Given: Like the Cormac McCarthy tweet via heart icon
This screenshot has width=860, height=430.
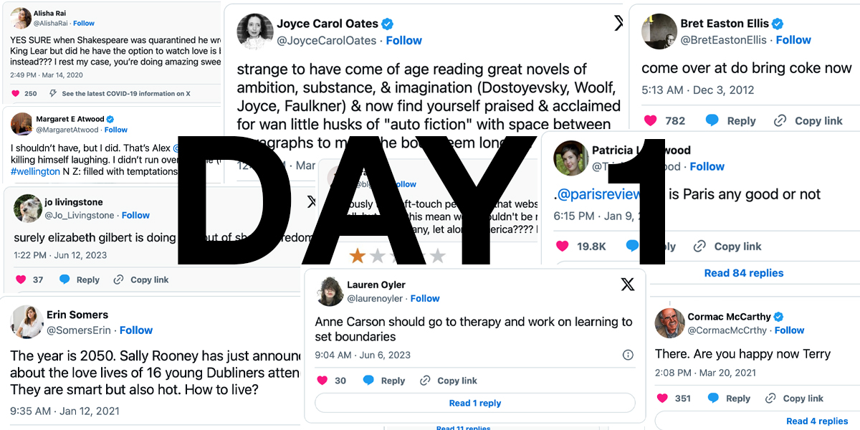Looking at the screenshot, I should pos(661,398).
